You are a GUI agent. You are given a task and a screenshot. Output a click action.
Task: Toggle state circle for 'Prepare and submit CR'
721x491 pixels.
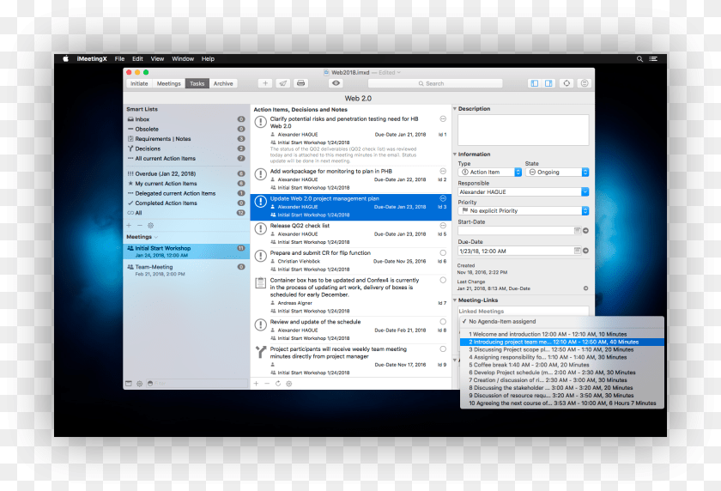tap(443, 253)
